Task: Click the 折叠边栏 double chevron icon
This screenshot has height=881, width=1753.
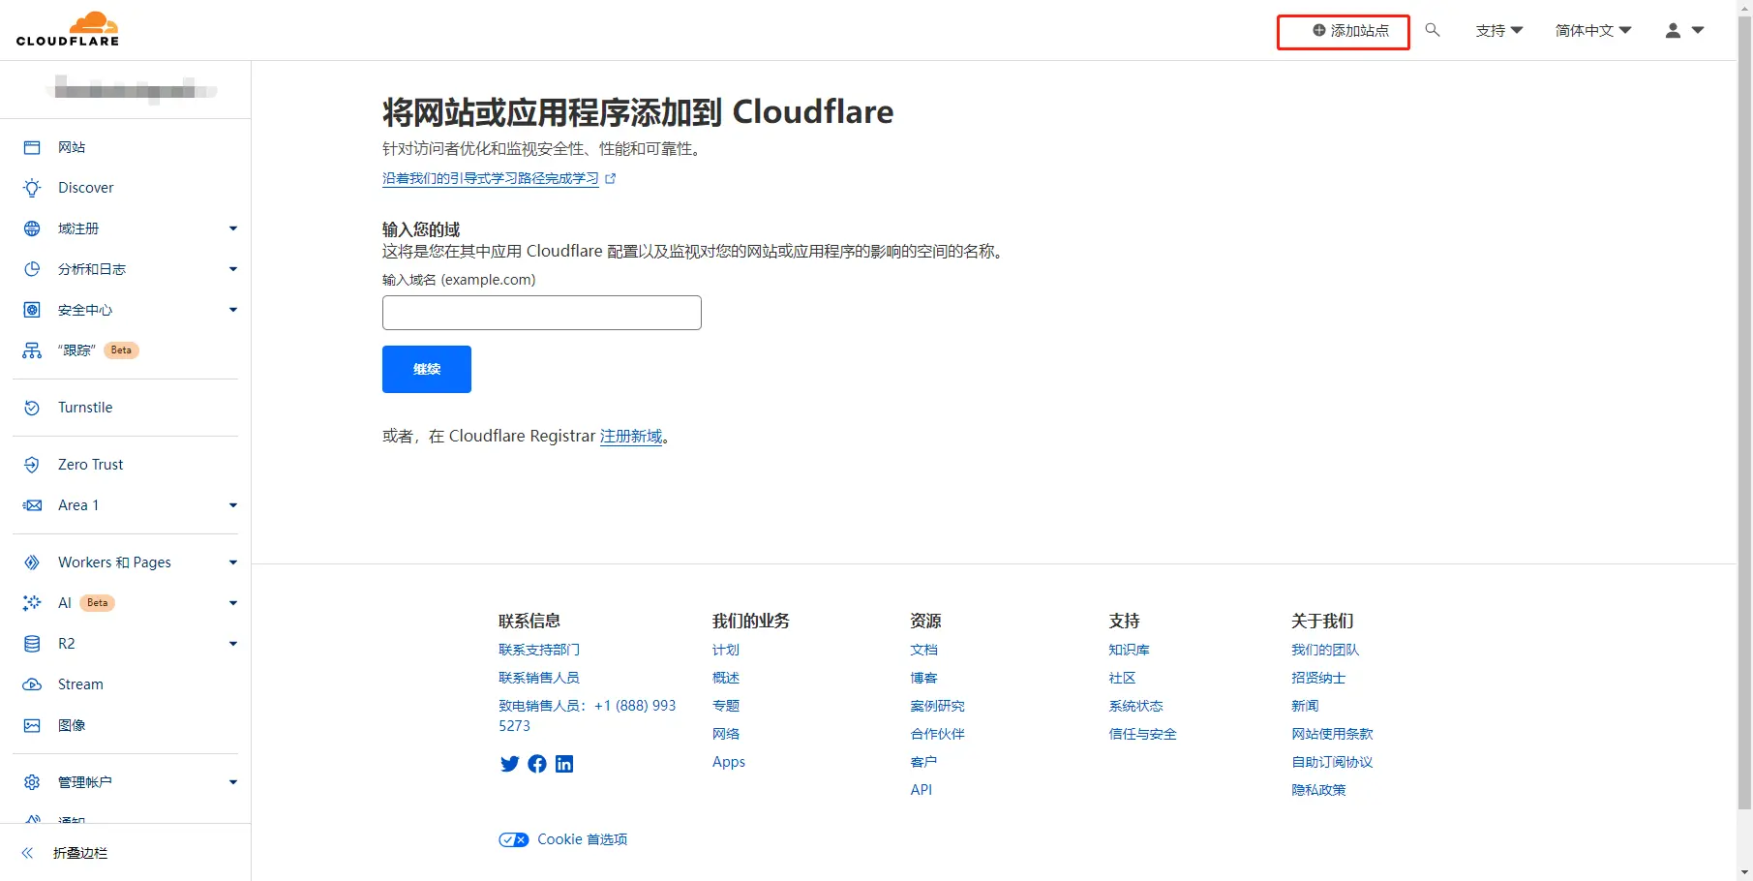Action: pyautogui.click(x=28, y=853)
